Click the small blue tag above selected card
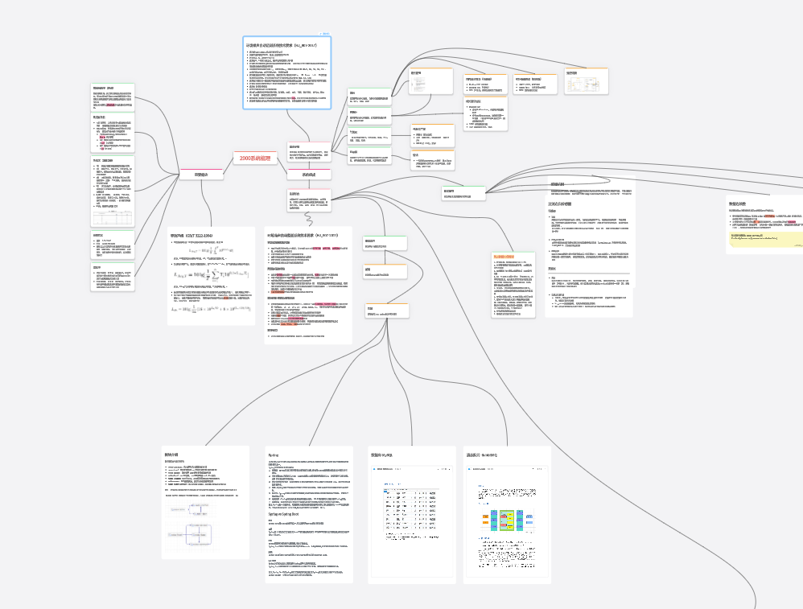The height and width of the screenshot is (609, 803). (x=324, y=34)
